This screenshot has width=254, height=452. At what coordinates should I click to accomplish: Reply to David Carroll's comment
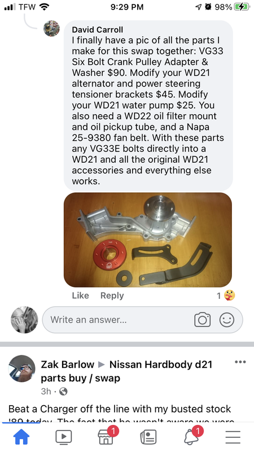click(112, 295)
